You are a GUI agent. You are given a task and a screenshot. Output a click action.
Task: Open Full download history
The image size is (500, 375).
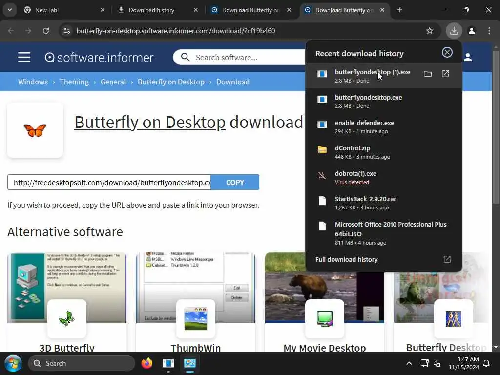pyautogui.click(x=384, y=260)
